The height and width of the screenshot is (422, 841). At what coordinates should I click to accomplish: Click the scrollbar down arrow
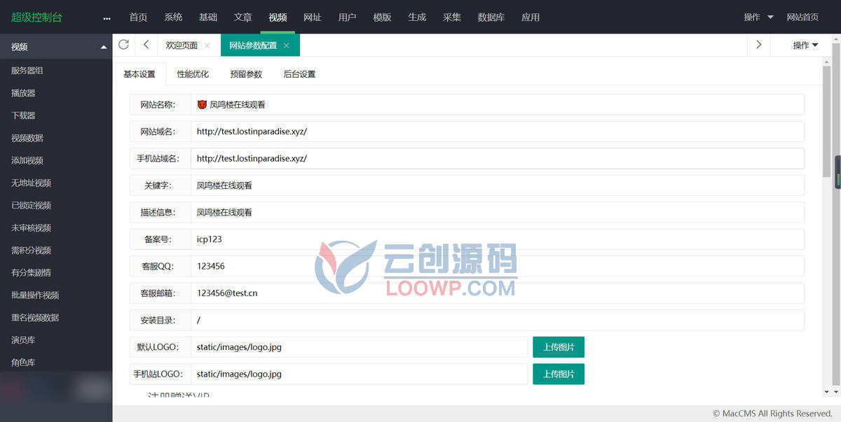pyautogui.click(x=827, y=392)
